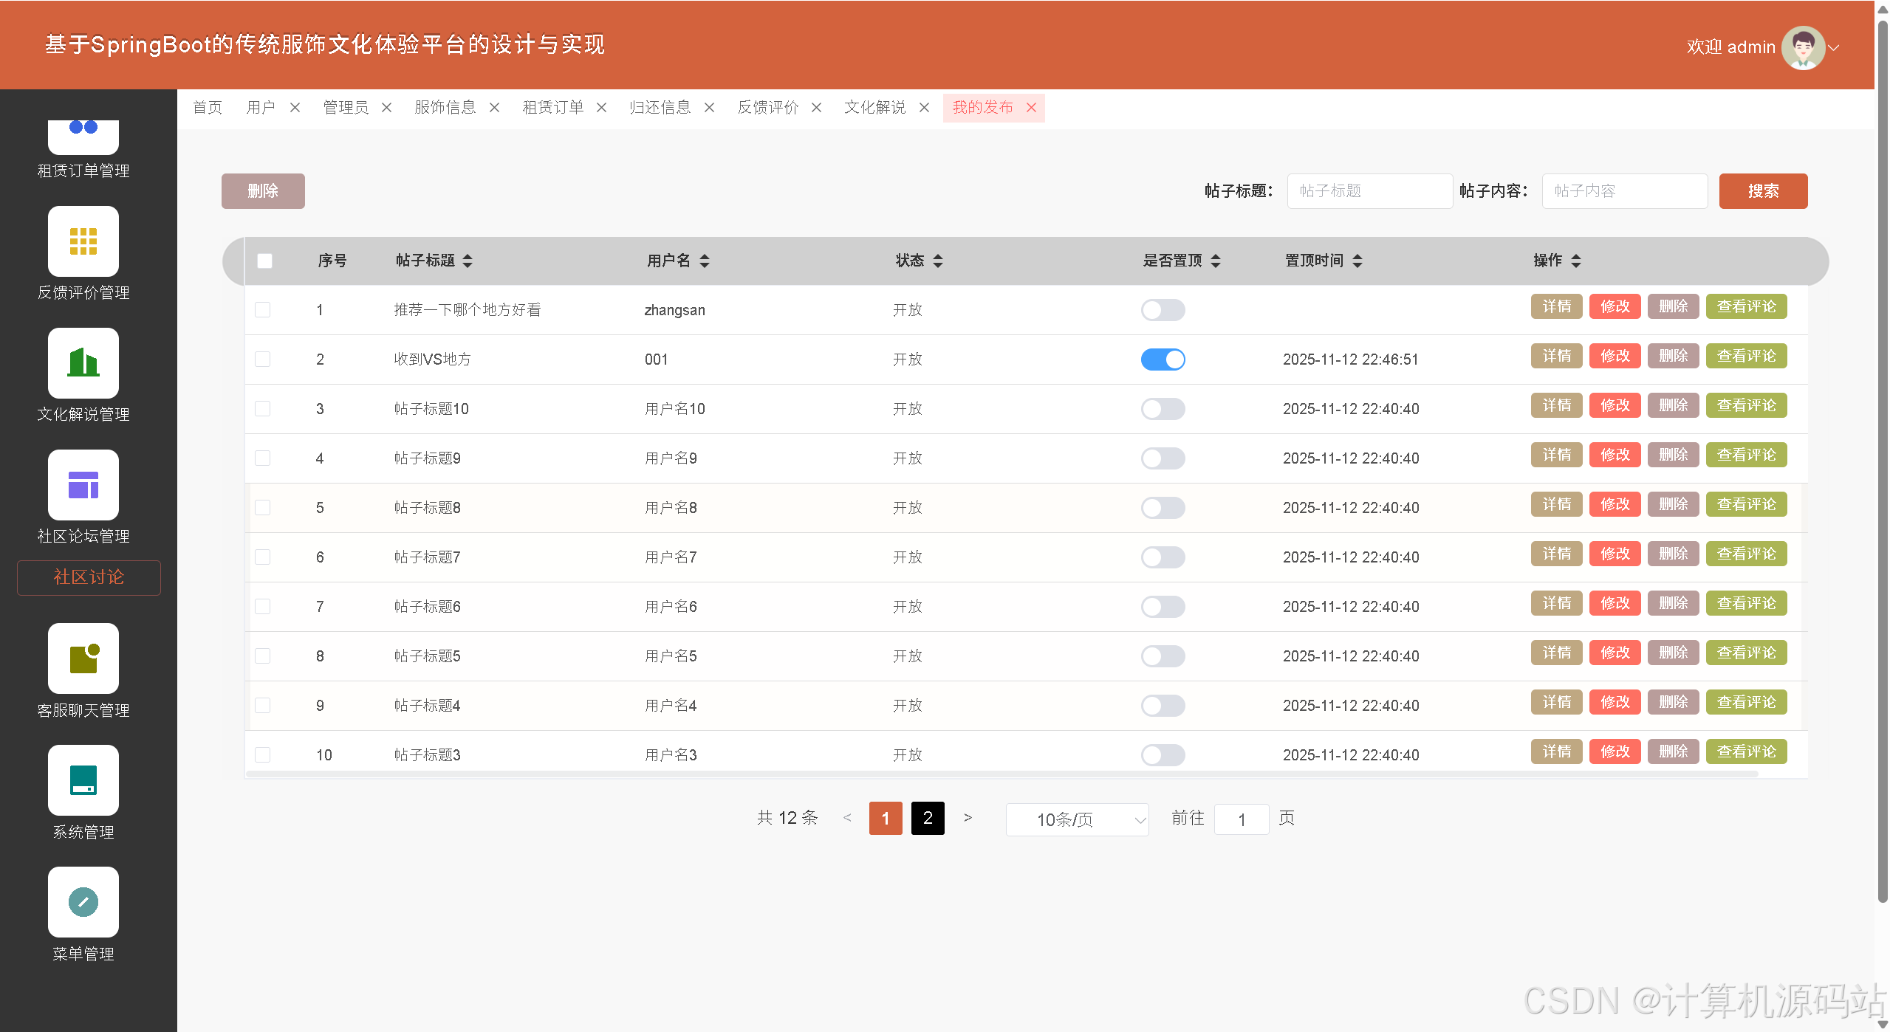The height and width of the screenshot is (1032, 1890).
Task: Open the 反馈评价管理 grid icon
Action: point(83,241)
